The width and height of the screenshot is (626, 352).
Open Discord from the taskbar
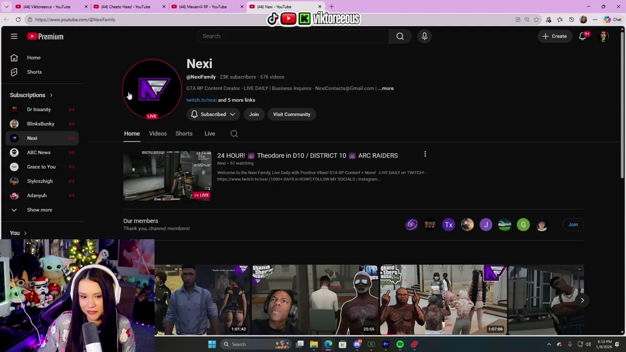tap(357, 344)
